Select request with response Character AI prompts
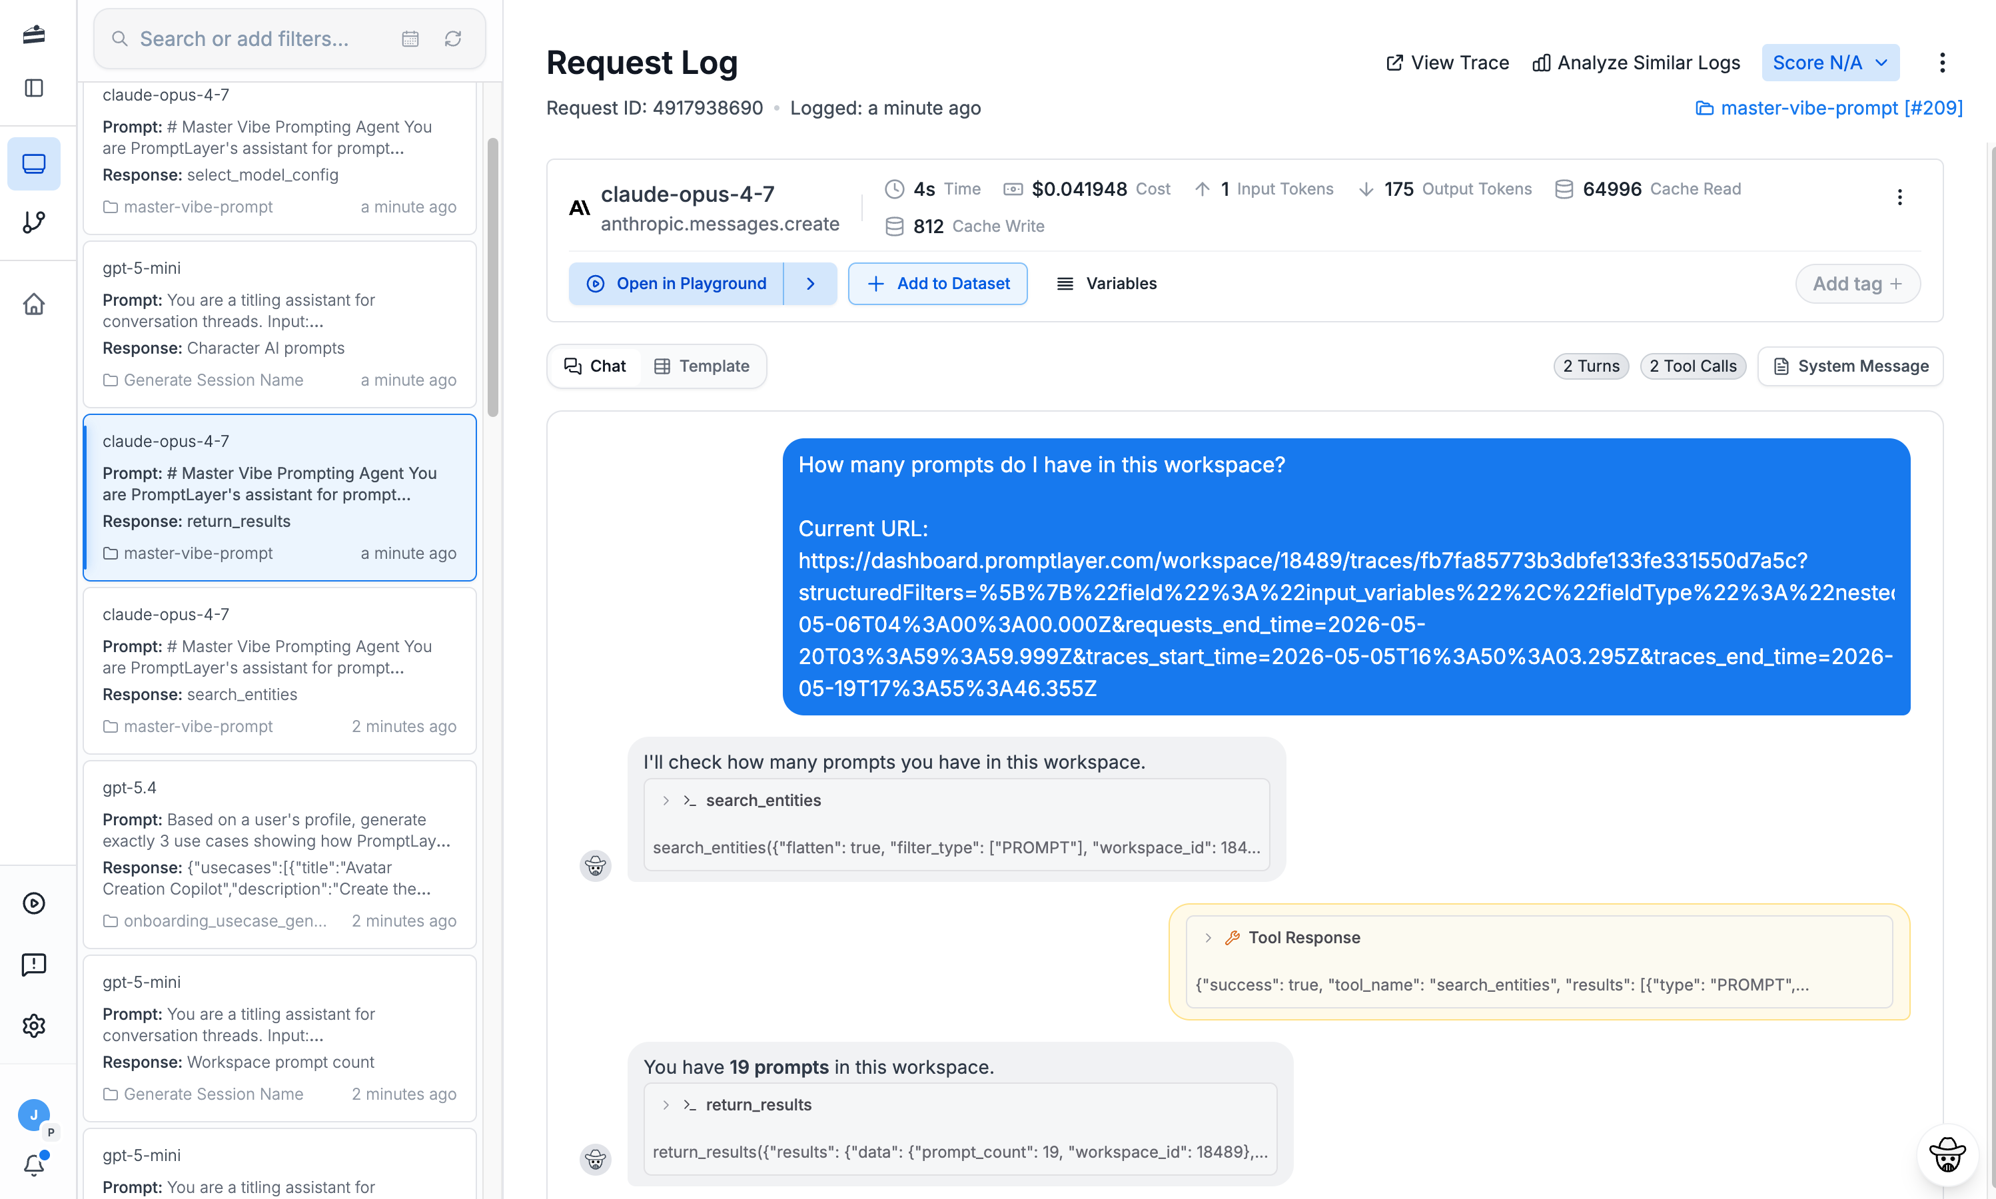 point(280,324)
